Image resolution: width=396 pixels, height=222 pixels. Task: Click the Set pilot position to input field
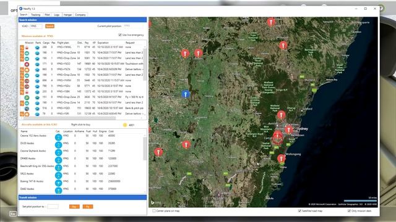tap(53, 207)
